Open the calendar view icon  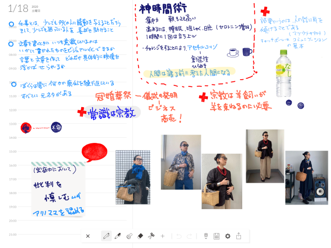(x=217, y=236)
